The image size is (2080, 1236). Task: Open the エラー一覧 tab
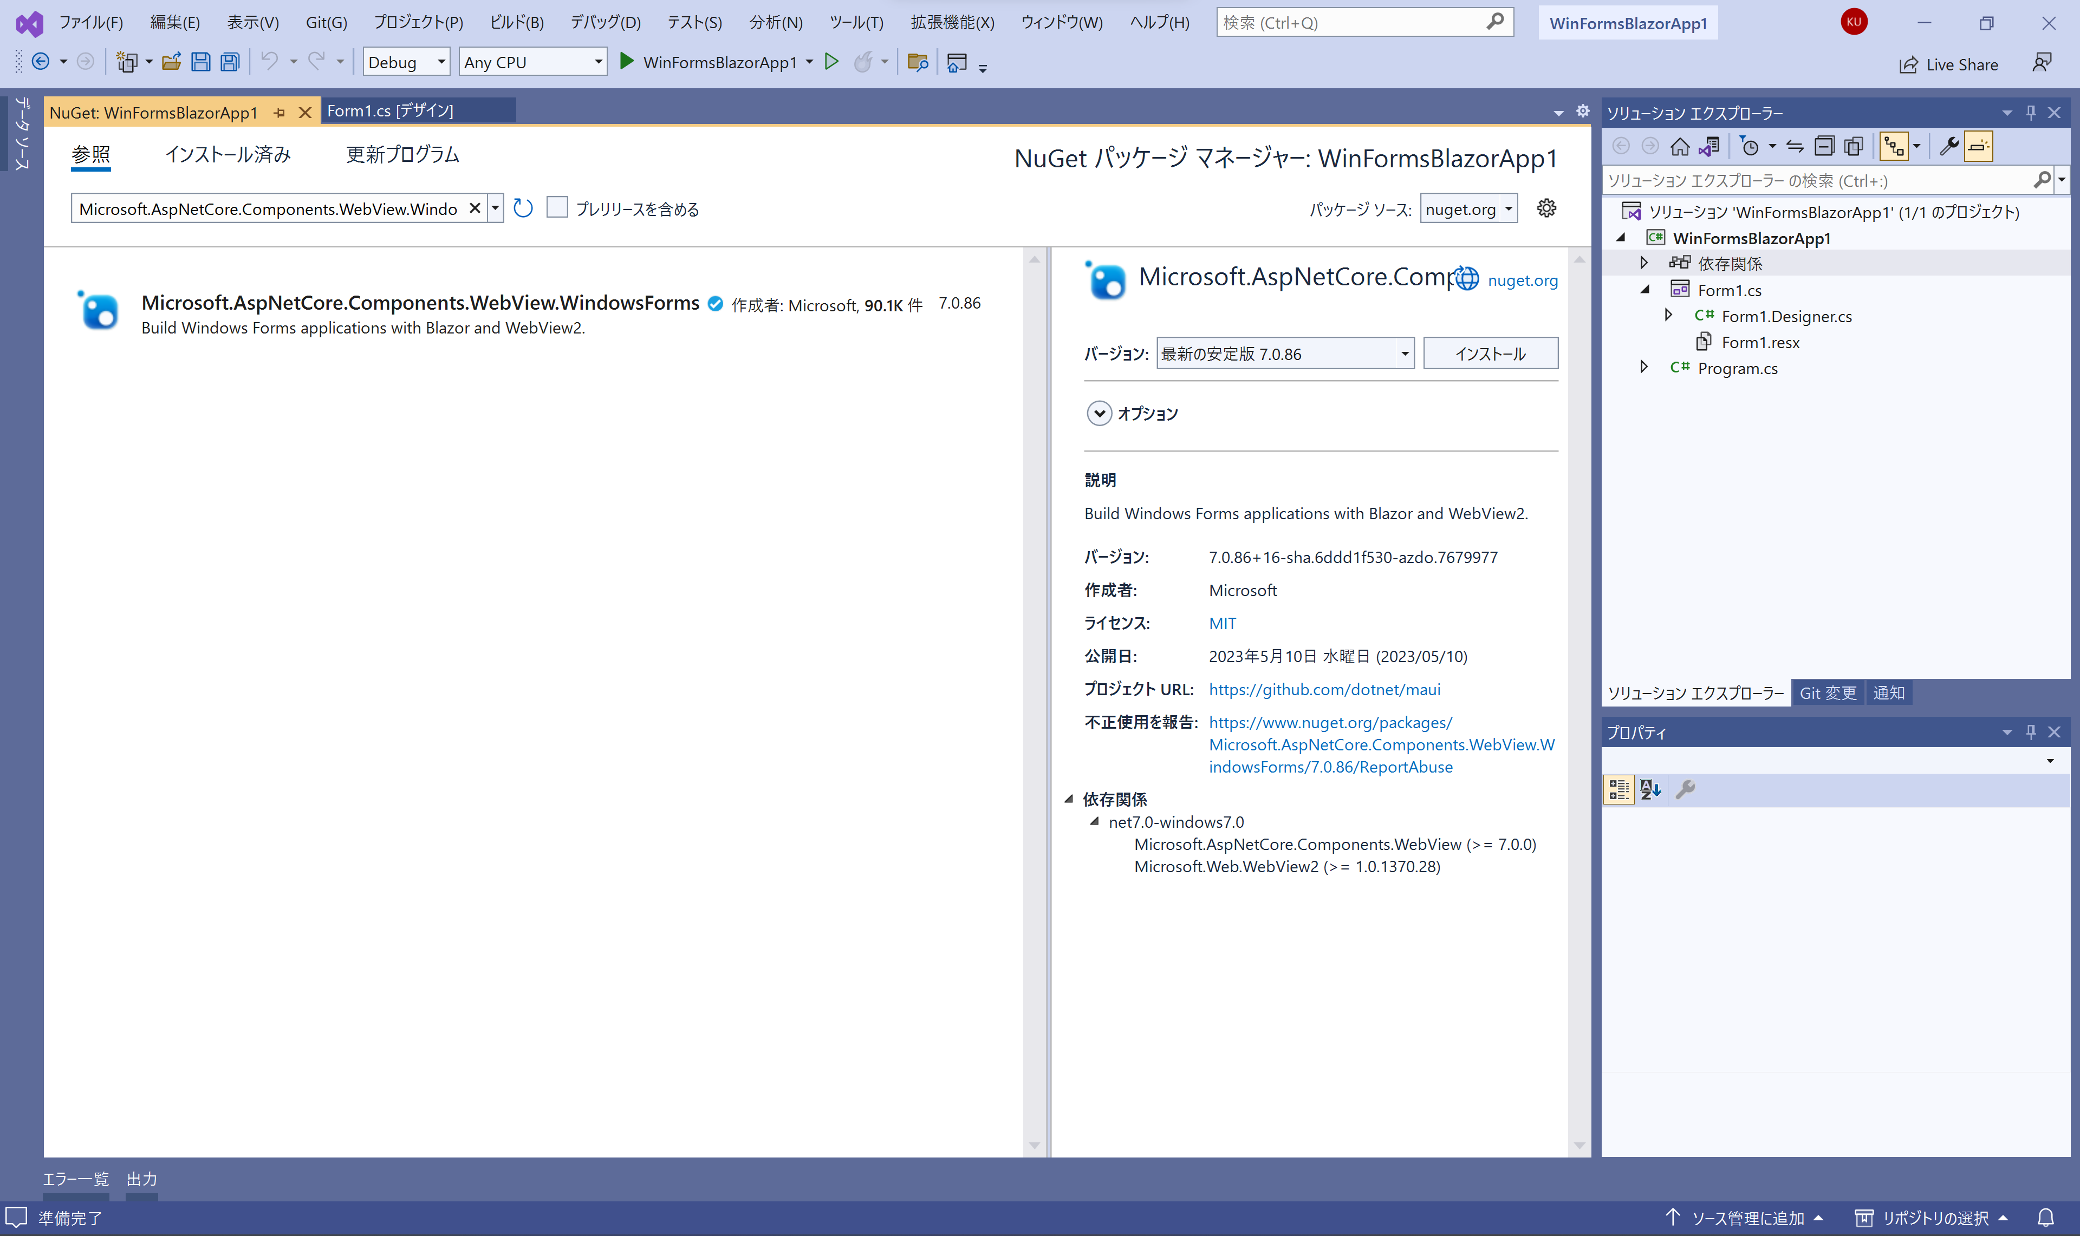(76, 1179)
